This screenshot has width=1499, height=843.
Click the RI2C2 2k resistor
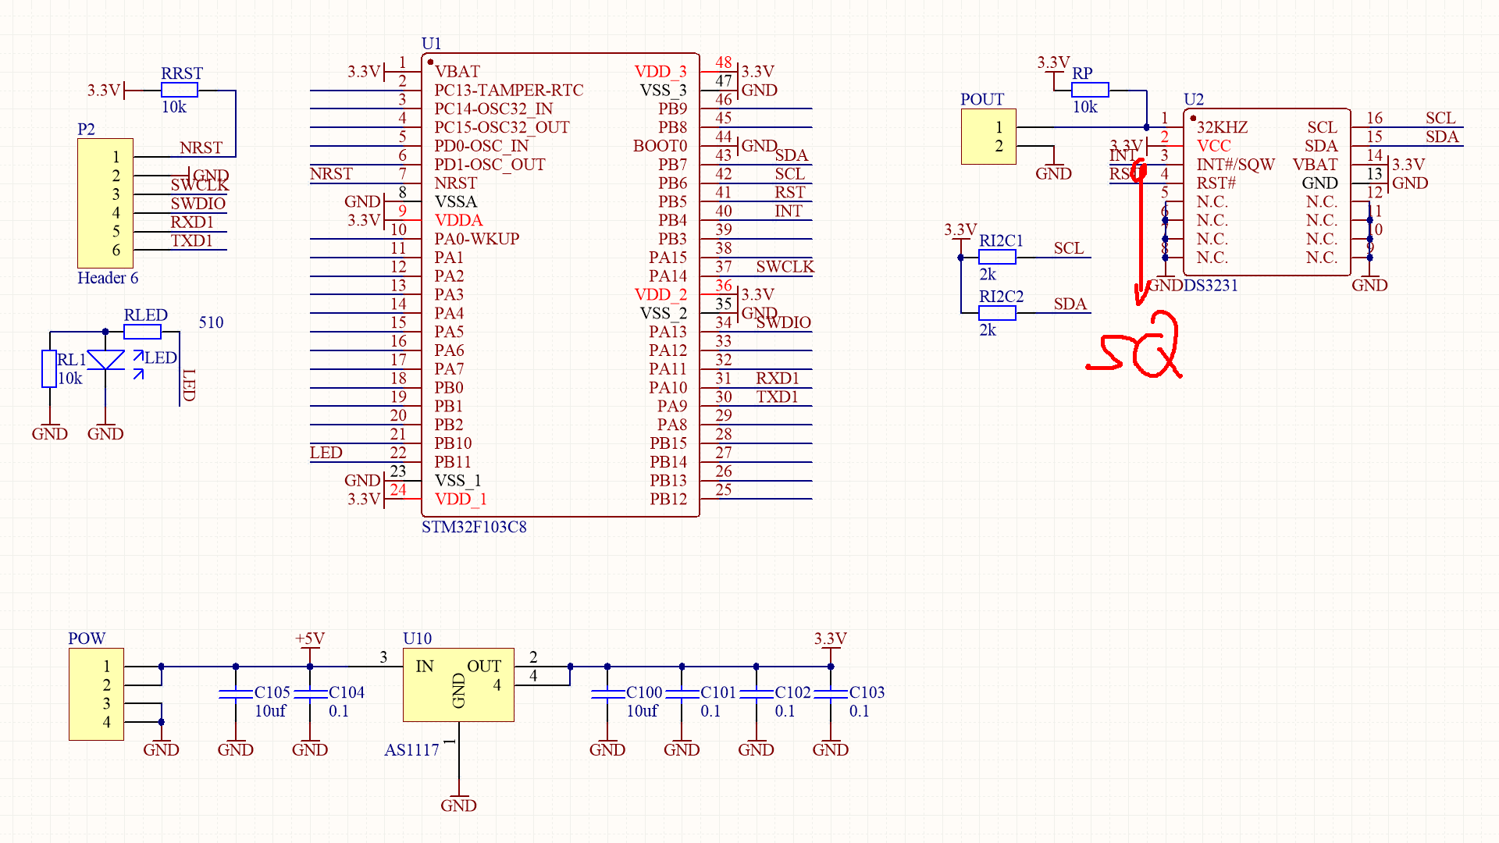[997, 313]
